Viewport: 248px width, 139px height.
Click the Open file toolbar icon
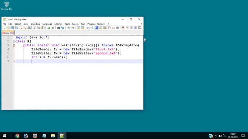[8, 28]
